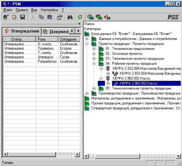Sort by Статус column header

(19, 39)
